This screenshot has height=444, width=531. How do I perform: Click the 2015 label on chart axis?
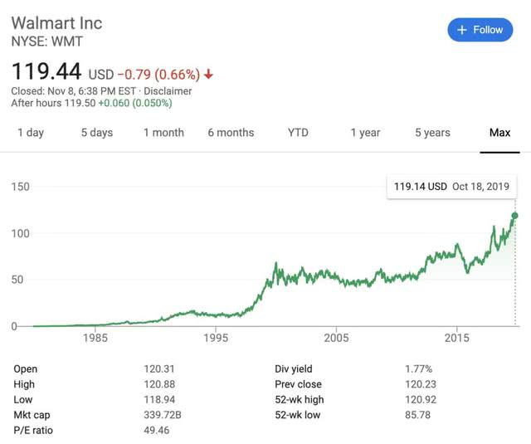pyautogui.click(x=457, y=339)
